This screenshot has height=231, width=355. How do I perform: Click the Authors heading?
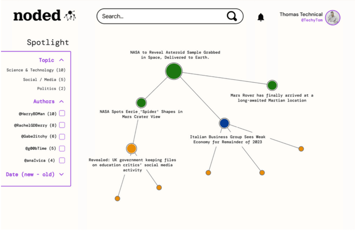point(44,101)
